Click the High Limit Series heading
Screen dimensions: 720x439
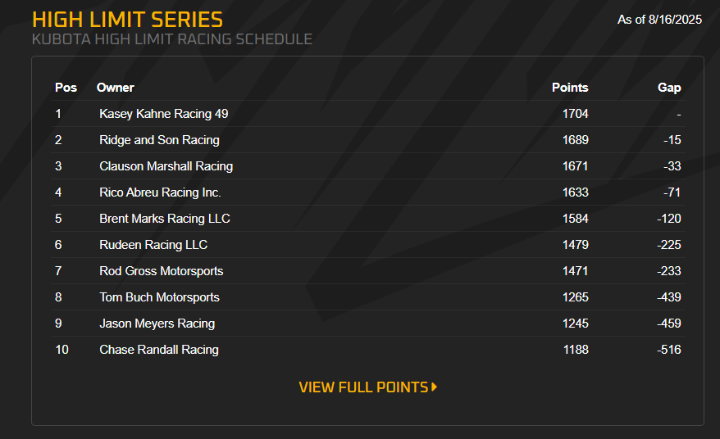[127, 20]
